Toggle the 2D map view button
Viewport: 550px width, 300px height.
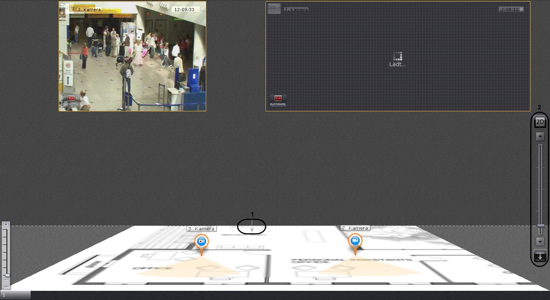540,122
